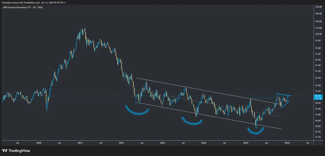The image size is (325, 156).
Task: Click the 20.50 price axis label
Action: (x=318, y=121)
